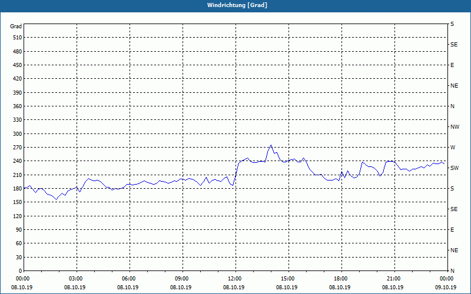Click the 08.10.19 date under 12:00
The width and height of the screenshot is (471, 294).
tap(234, 288)
